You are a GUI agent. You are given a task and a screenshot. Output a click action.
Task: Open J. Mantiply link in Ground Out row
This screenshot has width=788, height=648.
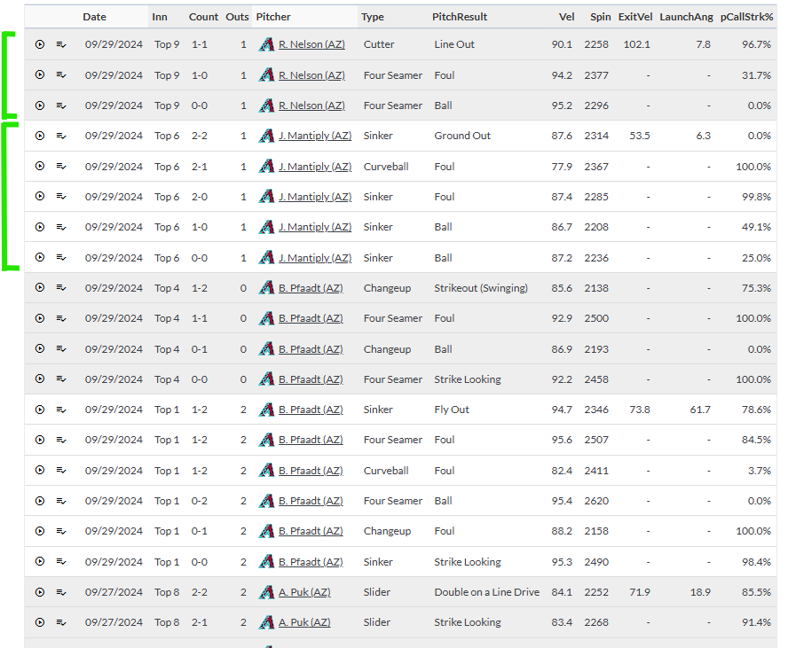pos(314,136)
